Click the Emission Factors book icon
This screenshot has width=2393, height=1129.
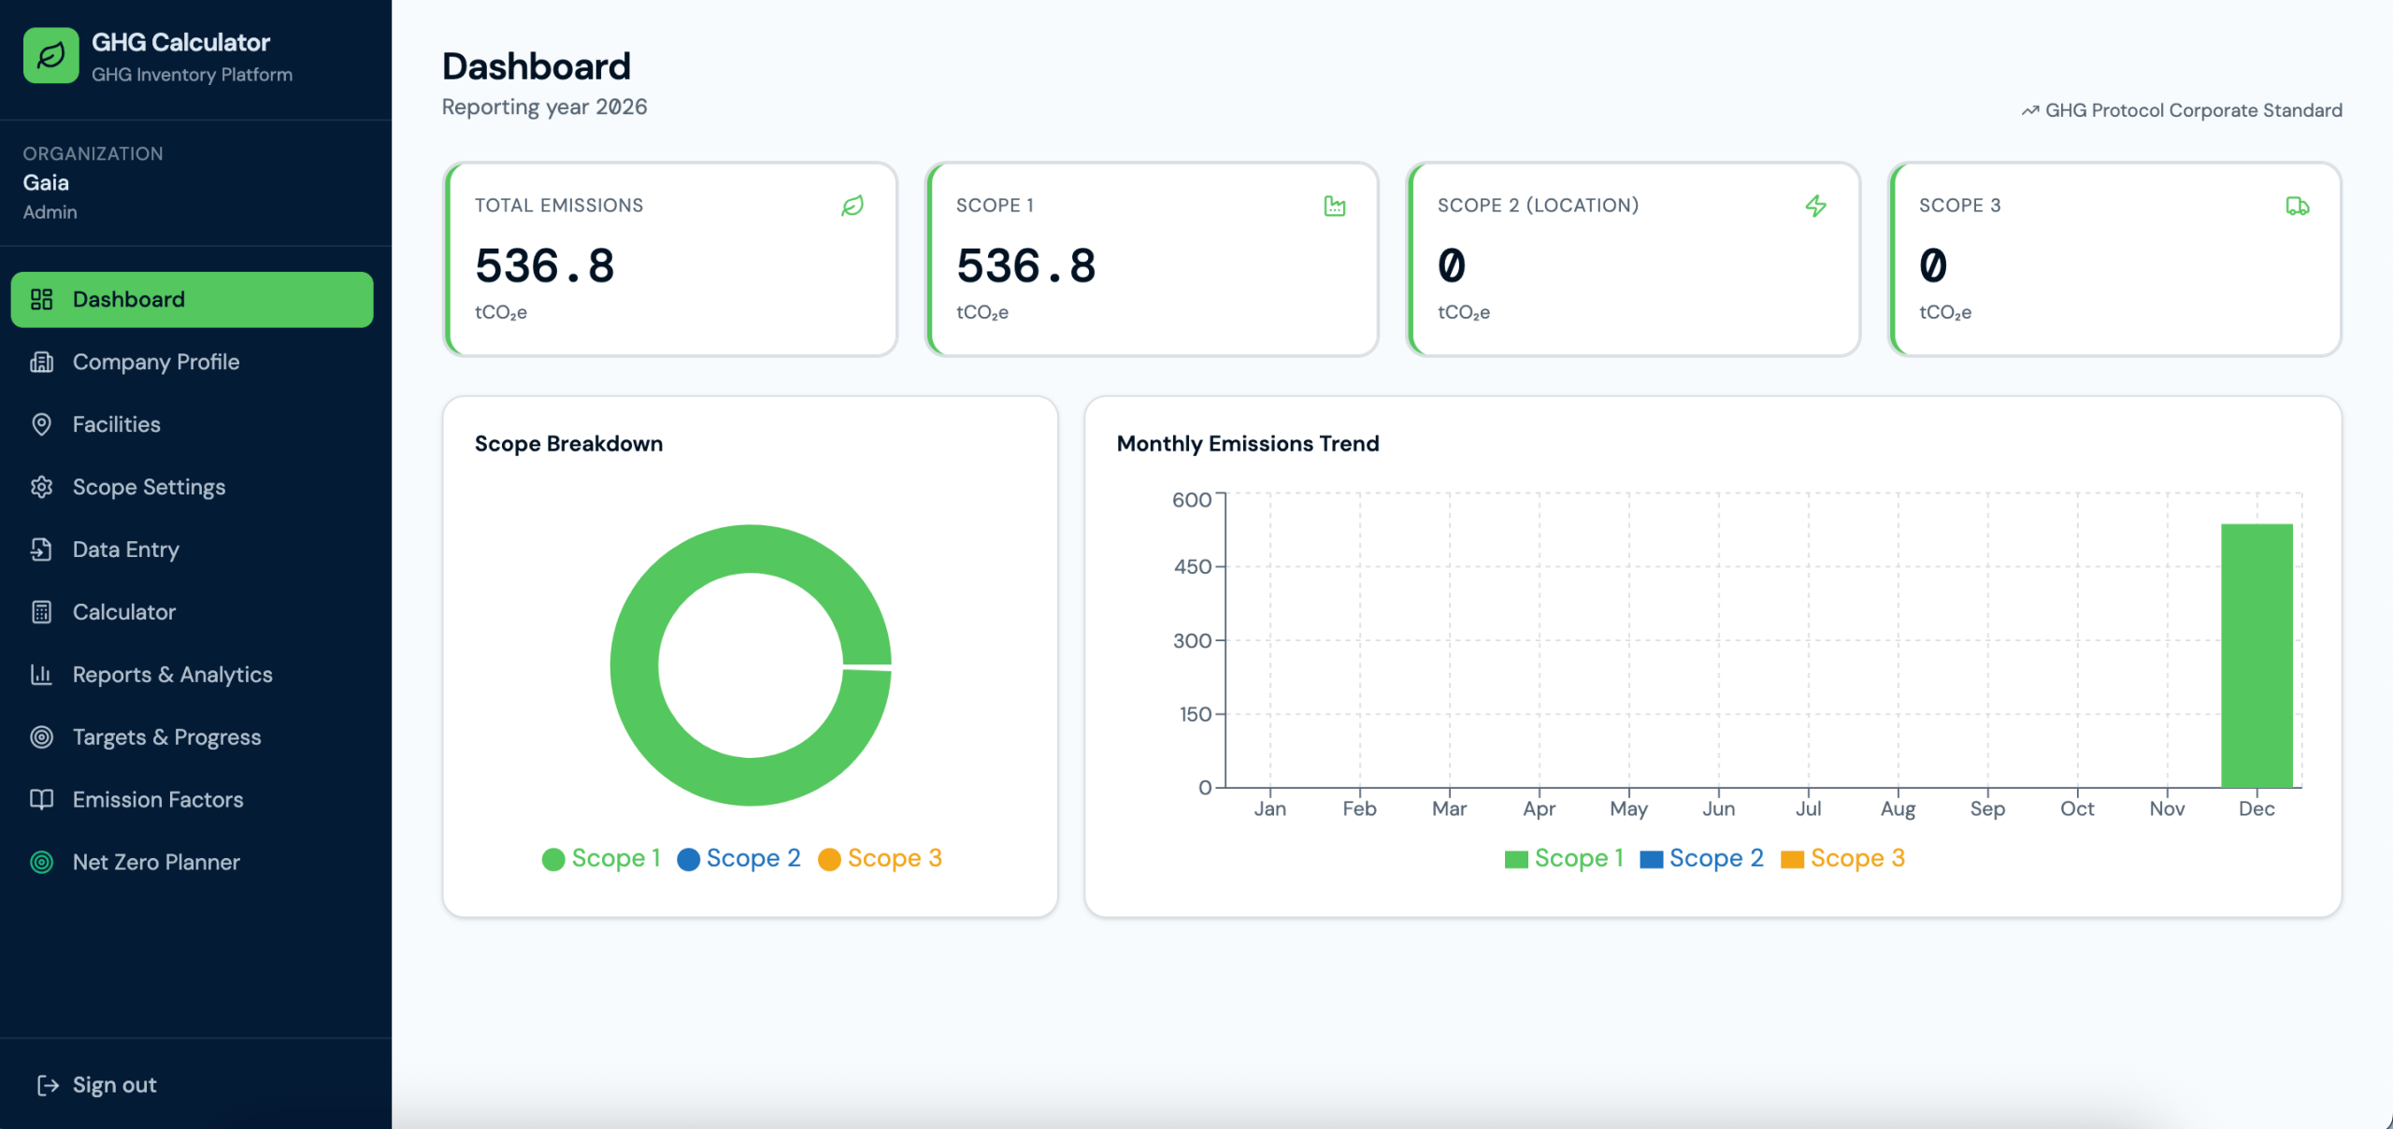[x=41, y=800]
